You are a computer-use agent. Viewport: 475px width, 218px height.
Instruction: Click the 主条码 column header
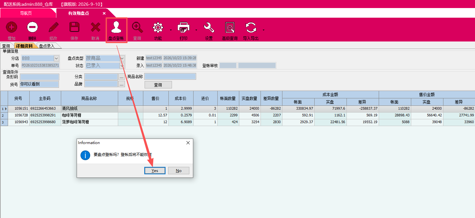(x=45, y=98)
